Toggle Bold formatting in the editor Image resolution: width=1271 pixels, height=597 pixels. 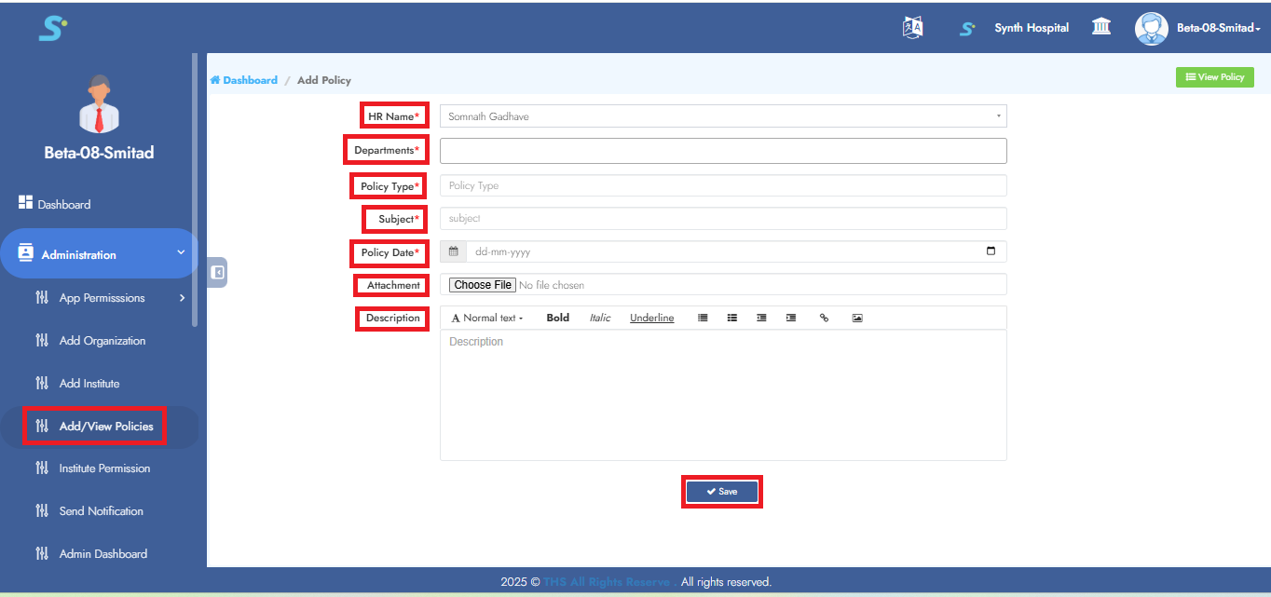tap(557, 319)
